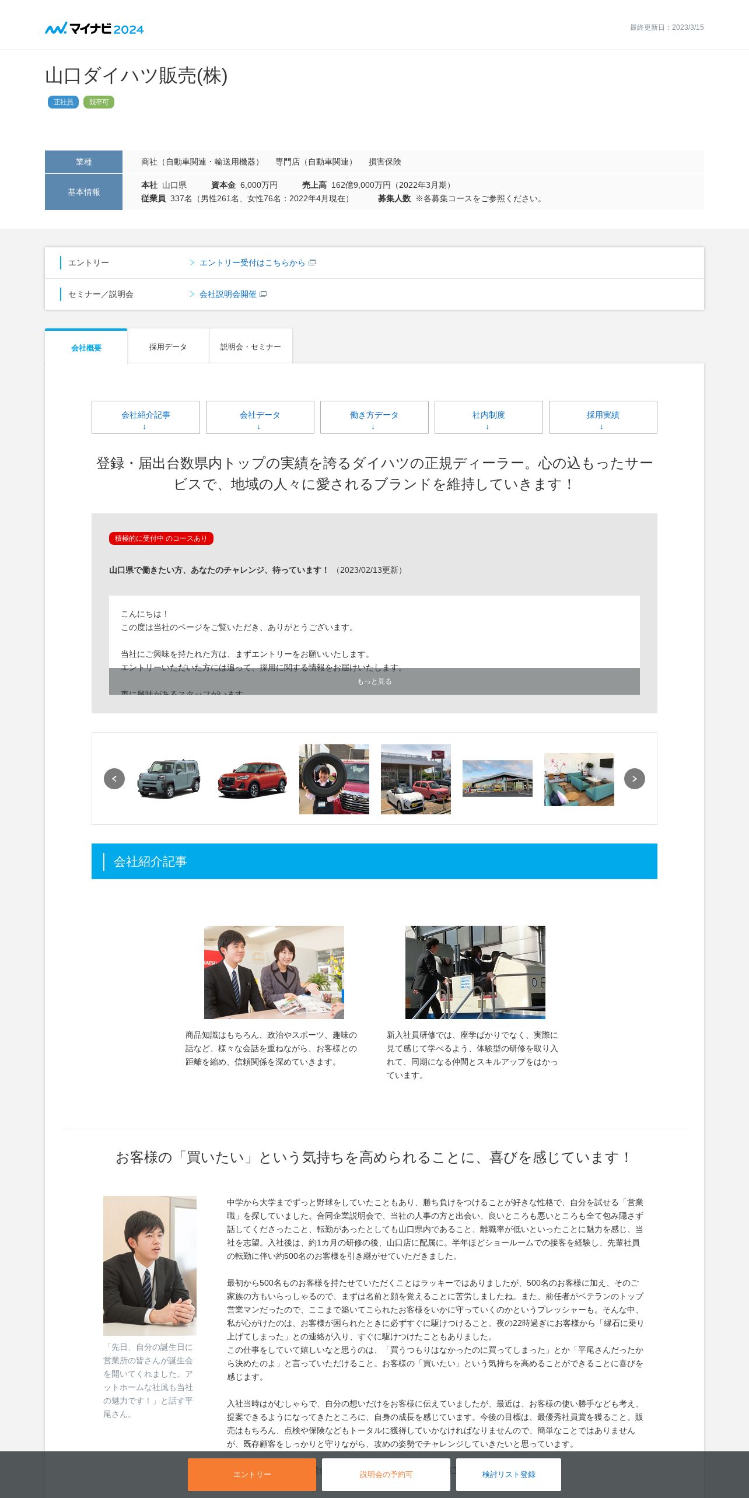Click the 会社紹介記事 blue section header
Image resolution: width=749 pixels, height=1498 pixels.
(374, 861)
